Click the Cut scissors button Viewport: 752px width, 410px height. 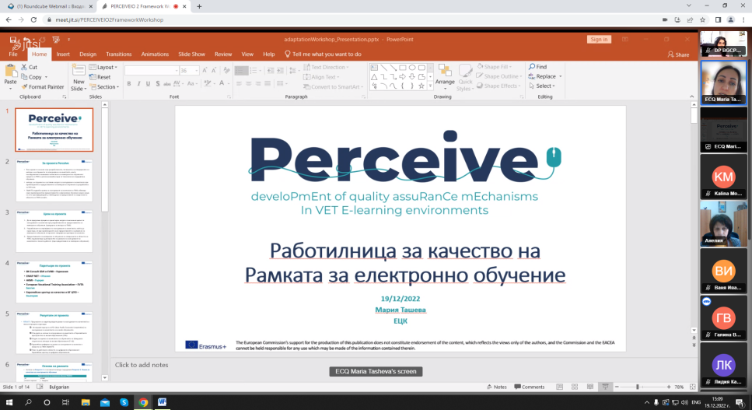[x=30, y=67]
